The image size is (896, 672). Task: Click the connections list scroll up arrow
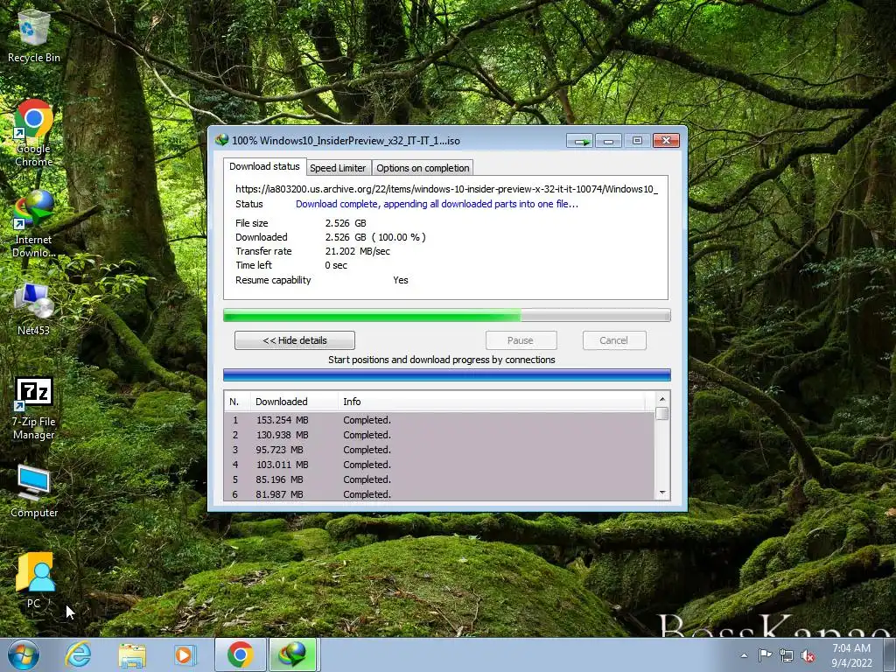click(662, 399)
